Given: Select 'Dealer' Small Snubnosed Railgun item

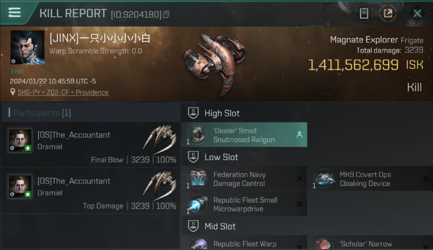Looking at the screenshot, I should pos(244,135).
